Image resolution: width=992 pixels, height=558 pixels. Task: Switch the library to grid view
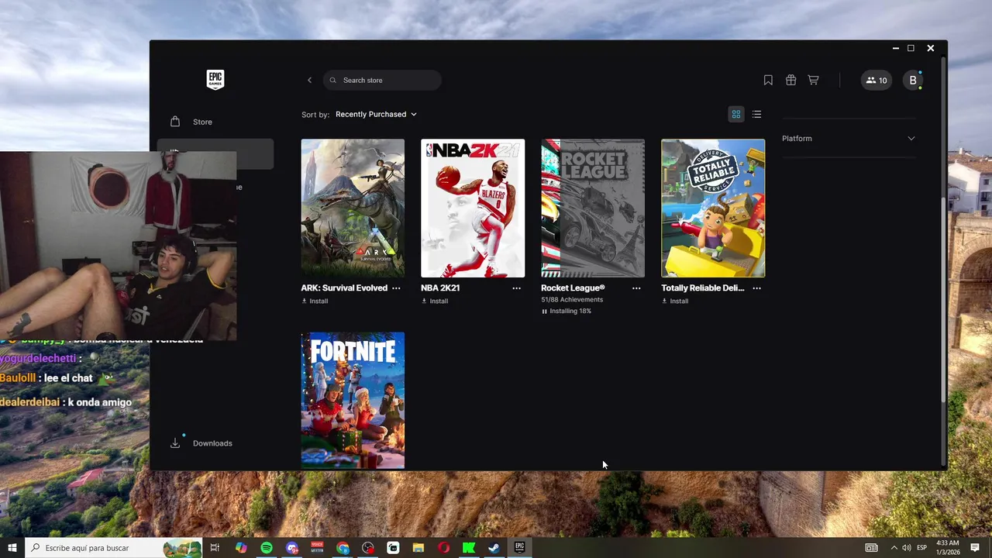736,114
